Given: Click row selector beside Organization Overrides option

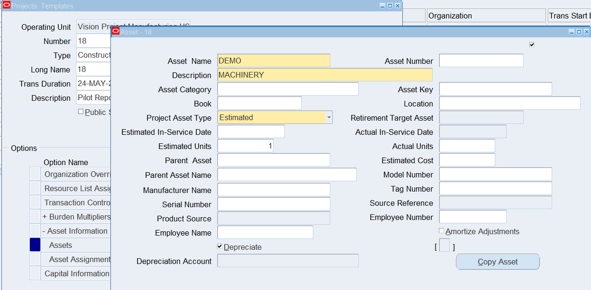Looking at the screenshot, I should (35, 174).
